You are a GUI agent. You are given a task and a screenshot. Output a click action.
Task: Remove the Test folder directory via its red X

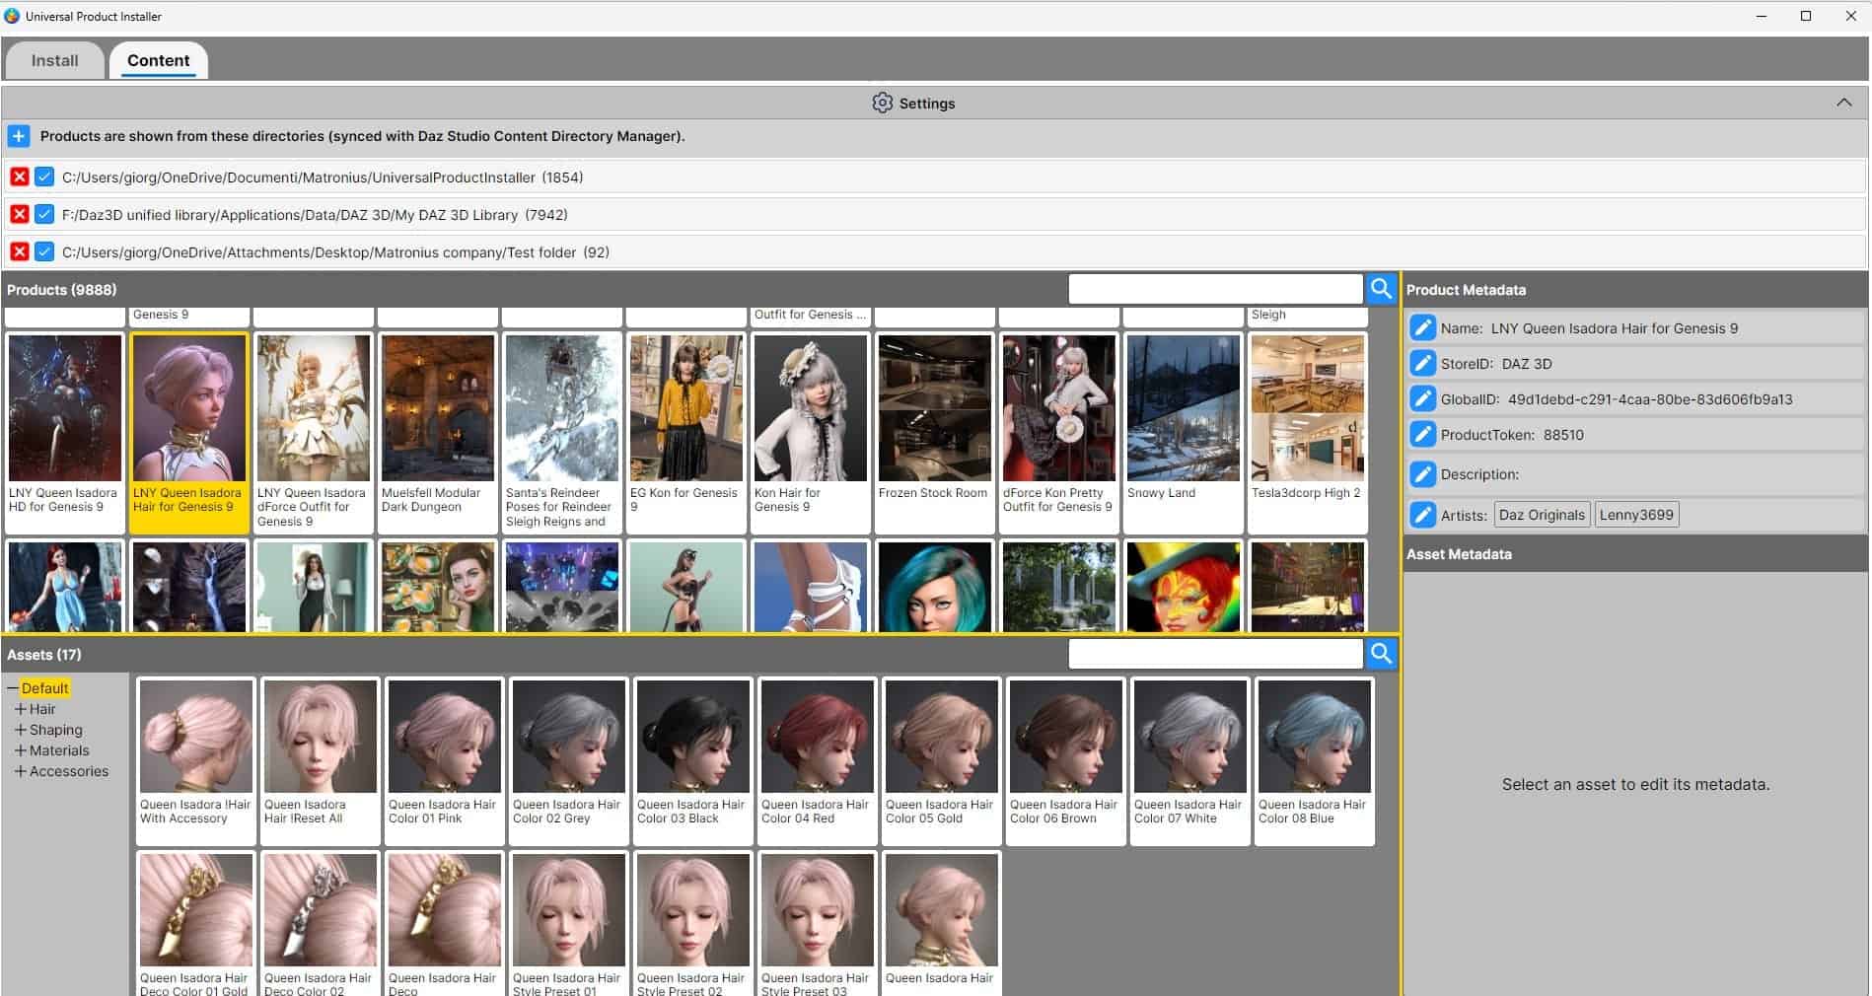[19, 252]
